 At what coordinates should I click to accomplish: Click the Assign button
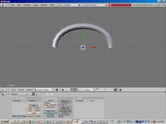point(33,113)
